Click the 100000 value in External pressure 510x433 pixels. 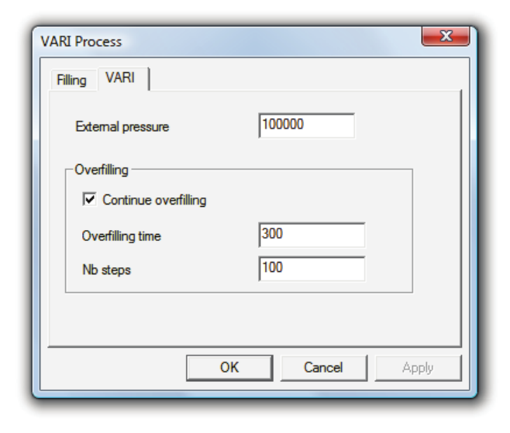[x=283, y=125]
